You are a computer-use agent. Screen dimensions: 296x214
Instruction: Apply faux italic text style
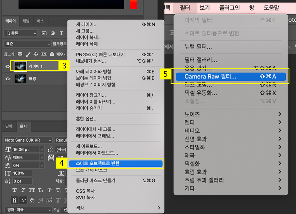(x=23, y=190)
